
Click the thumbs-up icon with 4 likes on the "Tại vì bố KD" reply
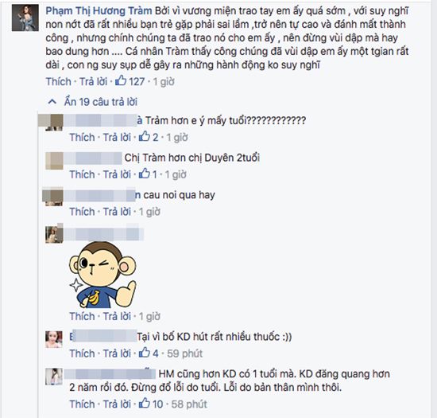(145, 353)
